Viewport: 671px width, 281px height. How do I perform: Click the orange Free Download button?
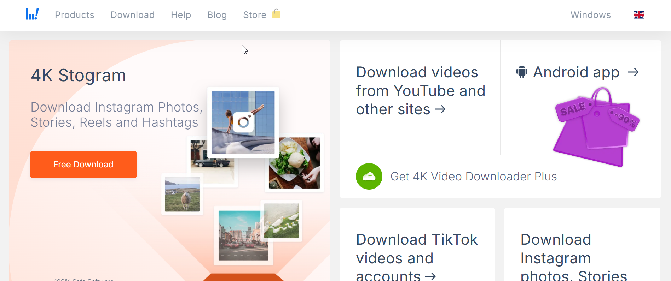(83, 165)
